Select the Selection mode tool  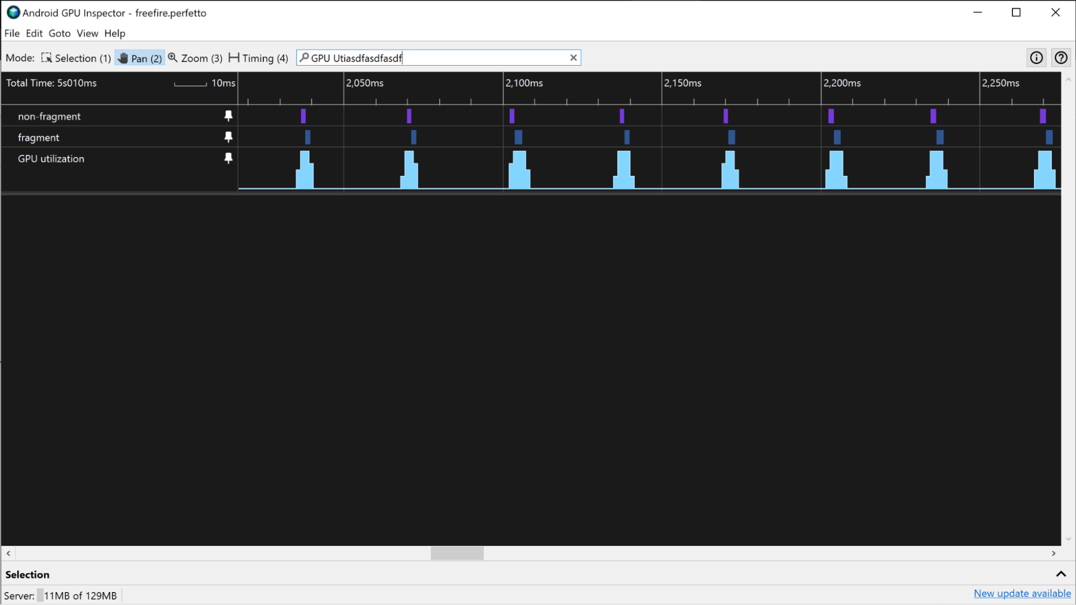[75, 58]
